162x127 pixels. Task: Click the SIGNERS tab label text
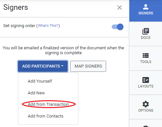point(146,13)
